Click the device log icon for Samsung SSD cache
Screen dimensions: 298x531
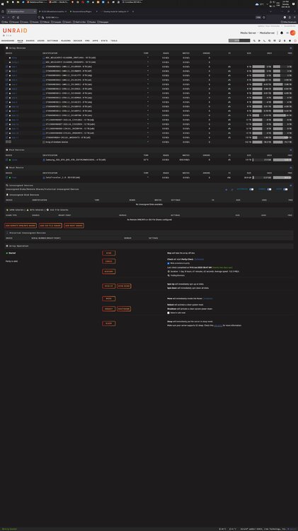tap(44, 159)
